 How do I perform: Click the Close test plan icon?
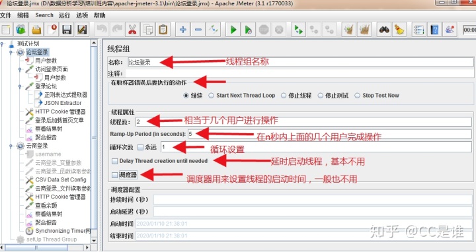coord(52,30)
